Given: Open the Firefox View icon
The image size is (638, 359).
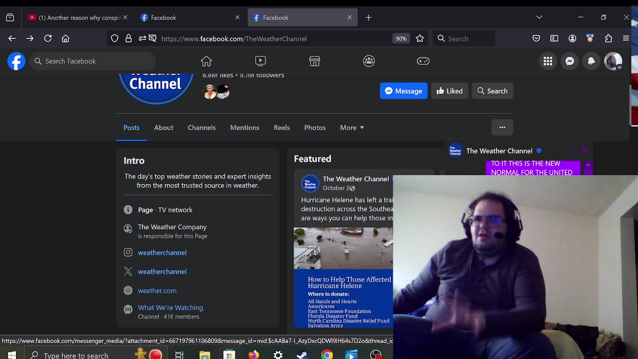Looking at the screenshot, I should pyautogui.click(x=10, y=17).
